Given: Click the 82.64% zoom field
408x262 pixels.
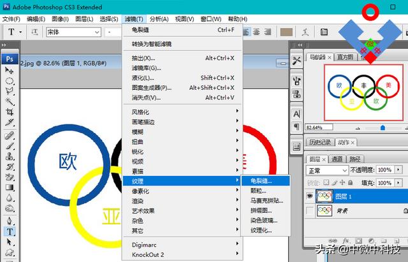Looking at the screenshot, I should 319,127.
